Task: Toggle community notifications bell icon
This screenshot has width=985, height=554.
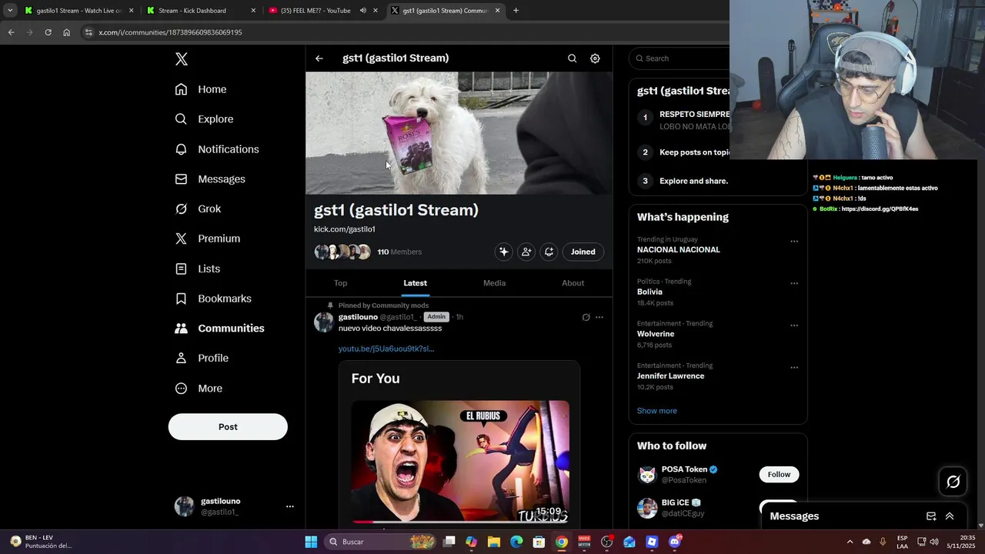Action: pyautogui.click(x=549, y=252)
